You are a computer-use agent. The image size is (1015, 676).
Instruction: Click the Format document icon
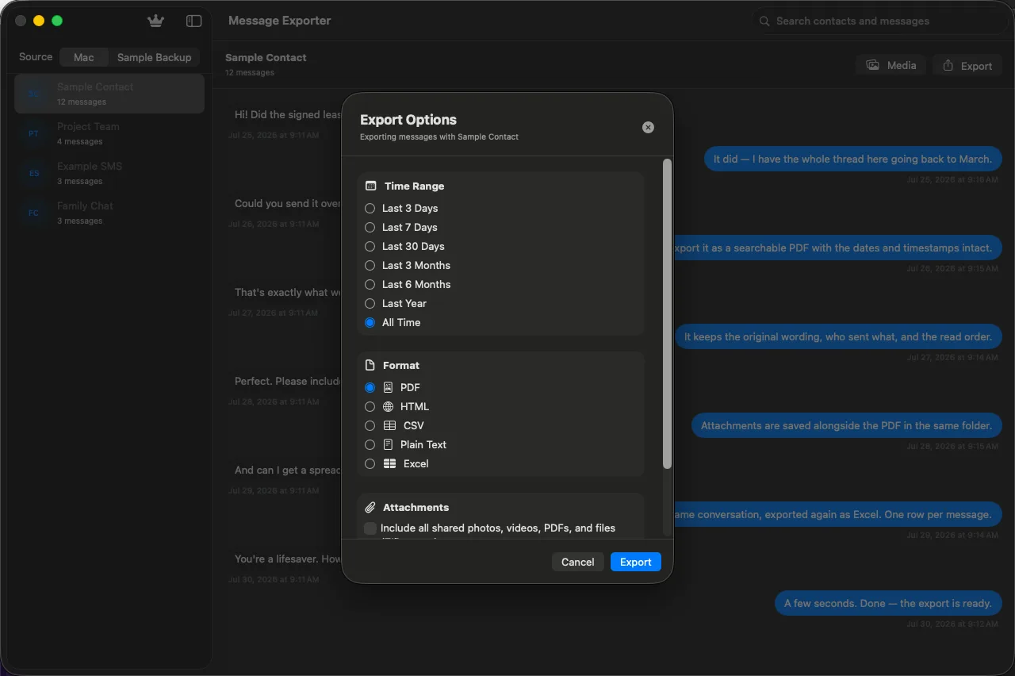pyautogui.click(x=370, y=365)
